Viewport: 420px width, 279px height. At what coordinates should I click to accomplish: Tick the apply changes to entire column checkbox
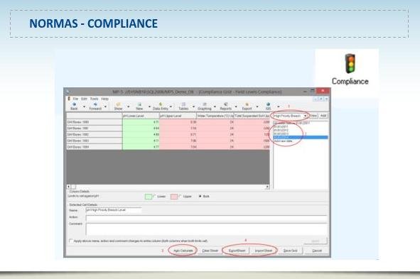[71, 241]
